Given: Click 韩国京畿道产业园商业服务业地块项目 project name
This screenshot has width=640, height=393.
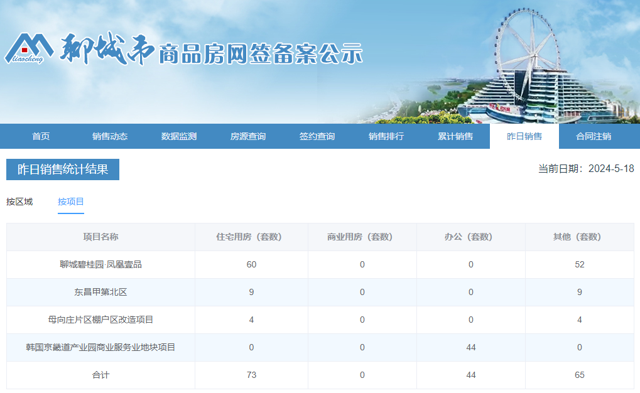Looking at the screenshot, I should pyautogui.click(x=101, y=347).
